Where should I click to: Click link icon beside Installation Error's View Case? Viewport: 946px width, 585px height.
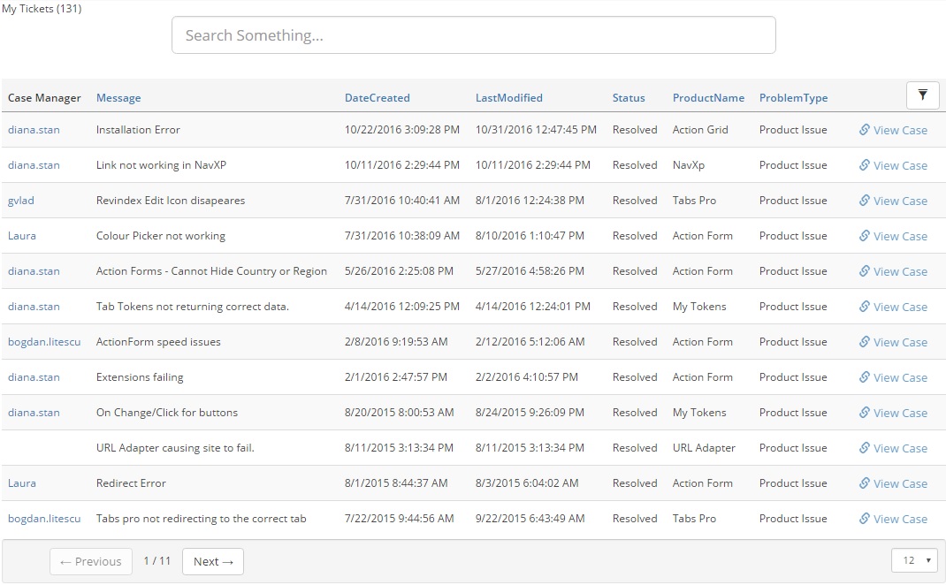865,130
